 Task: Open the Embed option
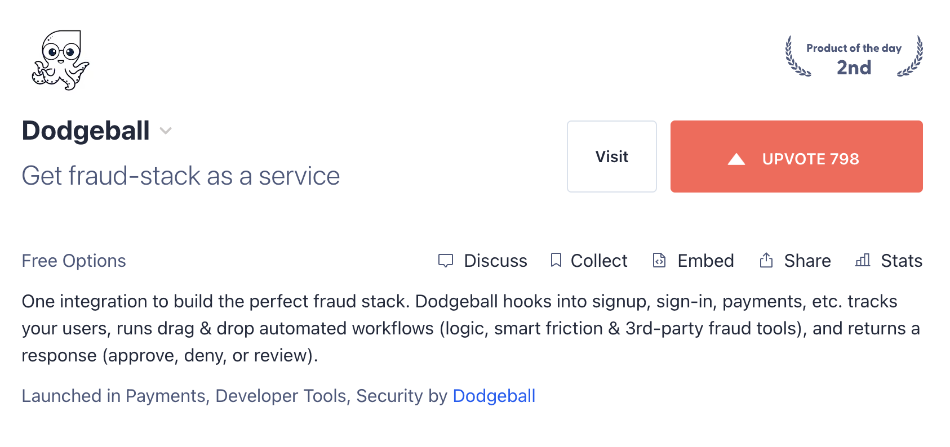coord(705,261)
